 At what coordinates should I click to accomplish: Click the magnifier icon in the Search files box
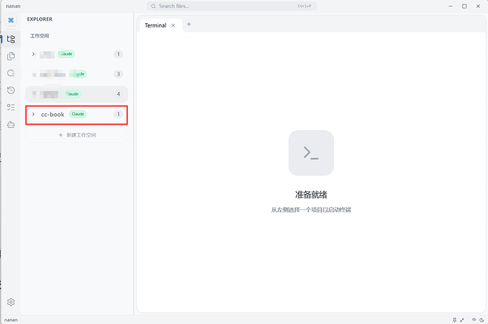point(153,6)
